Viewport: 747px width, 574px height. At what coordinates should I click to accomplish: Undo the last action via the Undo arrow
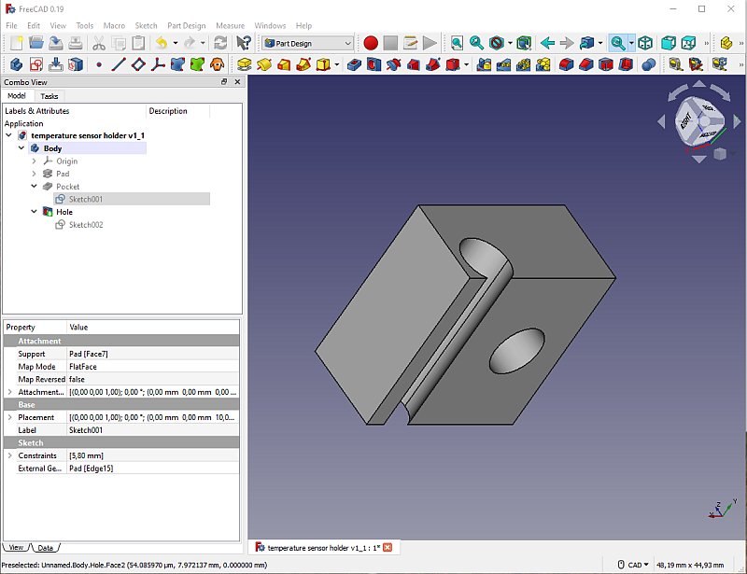pos(162,43)
